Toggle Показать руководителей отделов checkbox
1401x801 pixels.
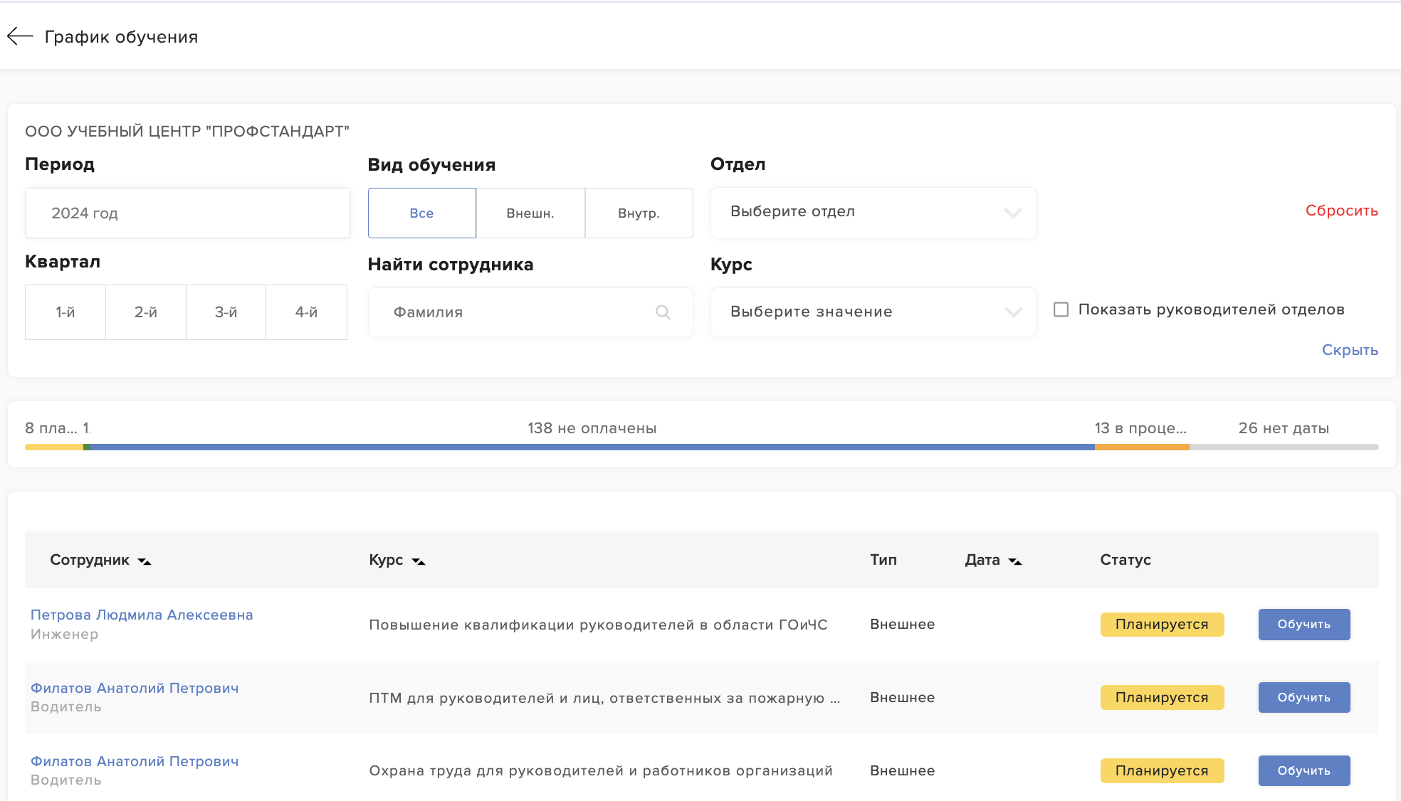[x=1061, y=309]
